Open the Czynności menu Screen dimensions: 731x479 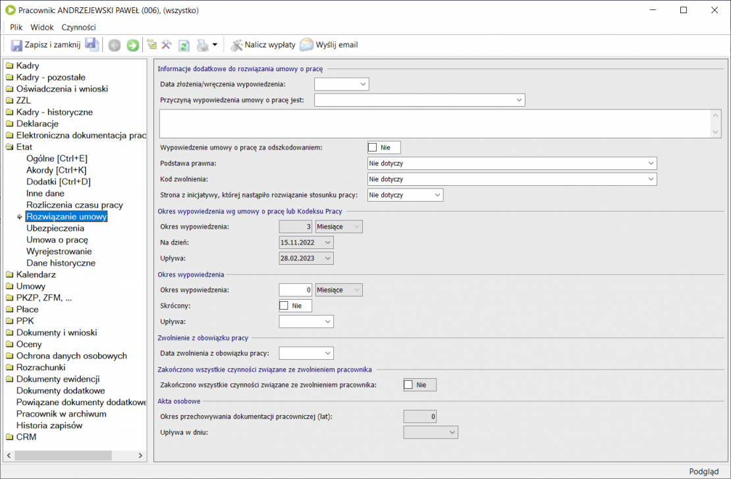point(78,27)
